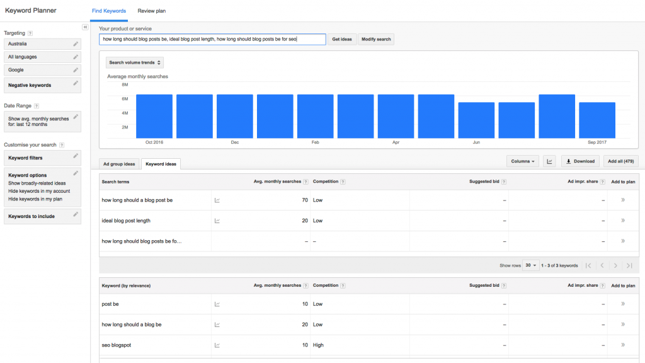Click help icon beside Date Range
This screenshot has width=645, height=363.
click(37, 106)
